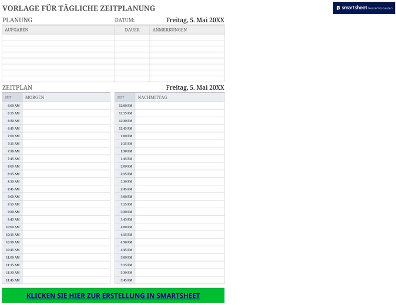Click the morning entry cell beside 11:30 AM
The image size is (396, 305).
pyautogui.click(x=66, y=273)
